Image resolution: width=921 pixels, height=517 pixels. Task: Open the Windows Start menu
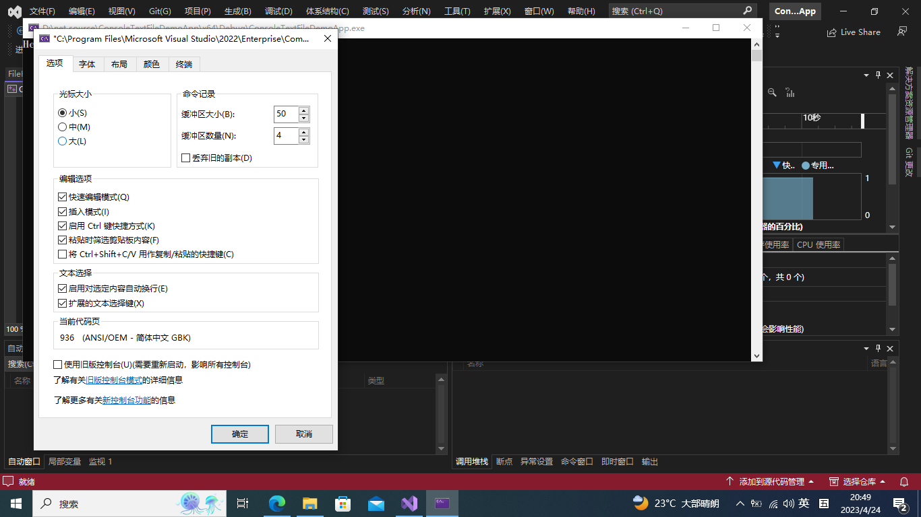click(x=16, y=504)
